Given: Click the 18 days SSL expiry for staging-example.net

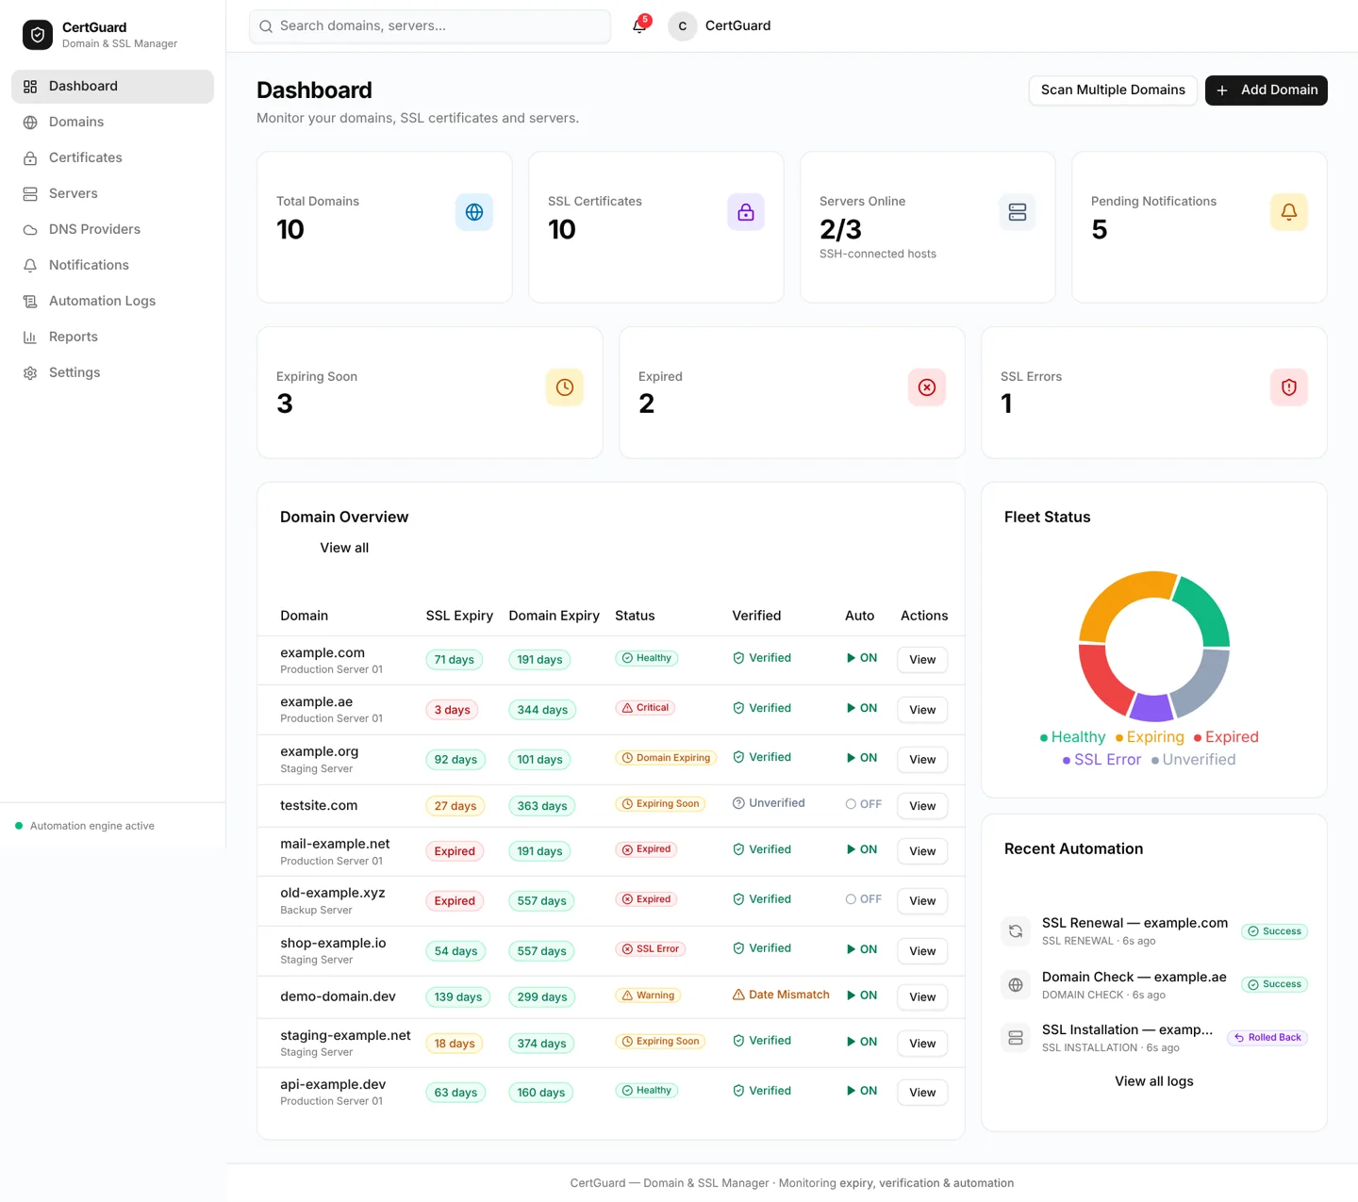Looking at the screenshot, I should tap(455, 1044).
